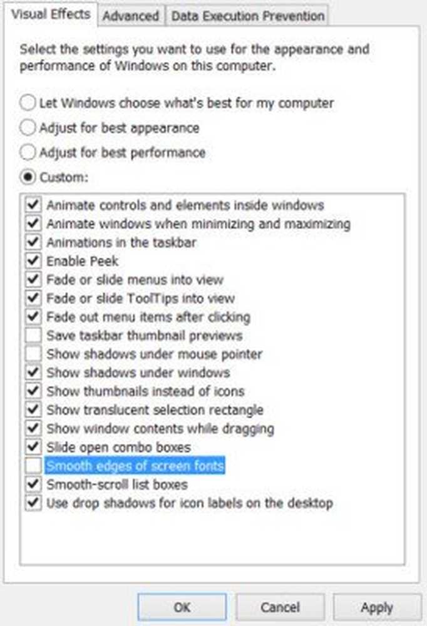
Task: Check Show shadows under mouse pointer
Action: tap(33, 354)
